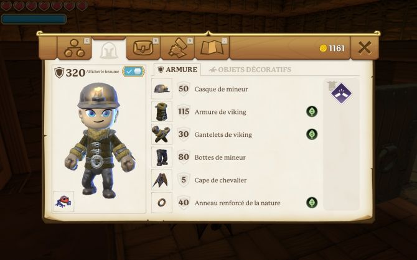Open the world map tab
Image resolution: width=417 pixels, height=260 pixels.
pos(212,48)
